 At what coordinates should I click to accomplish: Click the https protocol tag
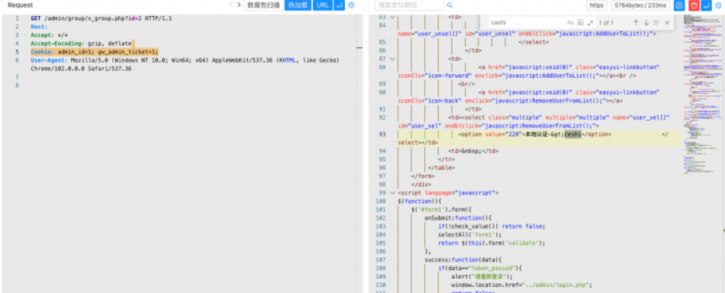[x=597, y=5]
